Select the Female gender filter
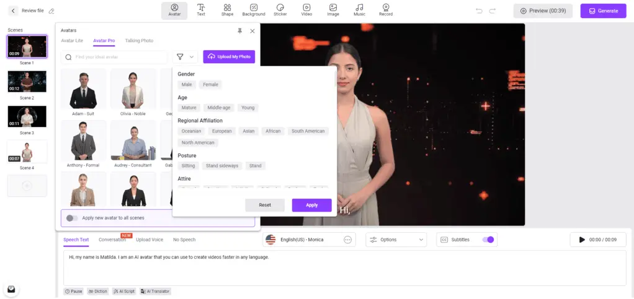This screenshot has height=299, width=634. [x=210, y=85]
